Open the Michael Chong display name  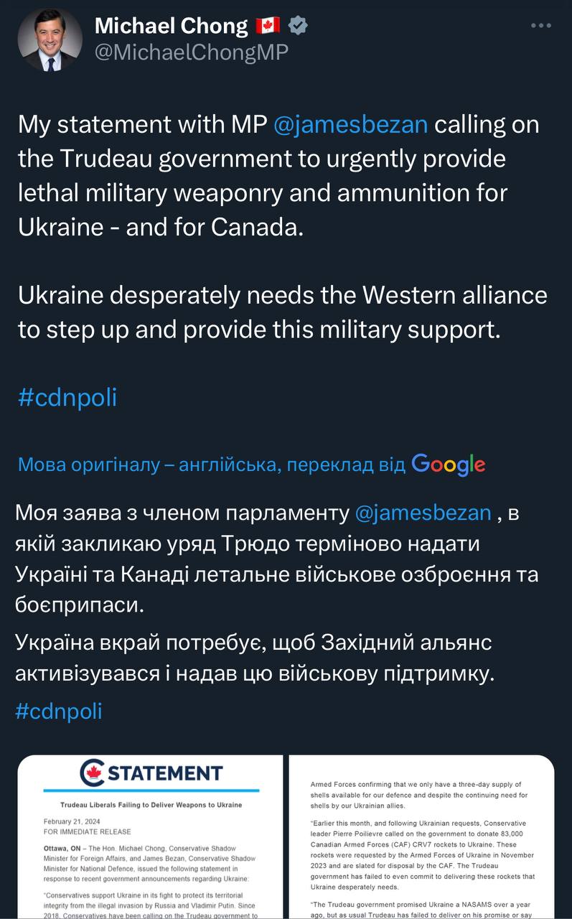(171, 27)
